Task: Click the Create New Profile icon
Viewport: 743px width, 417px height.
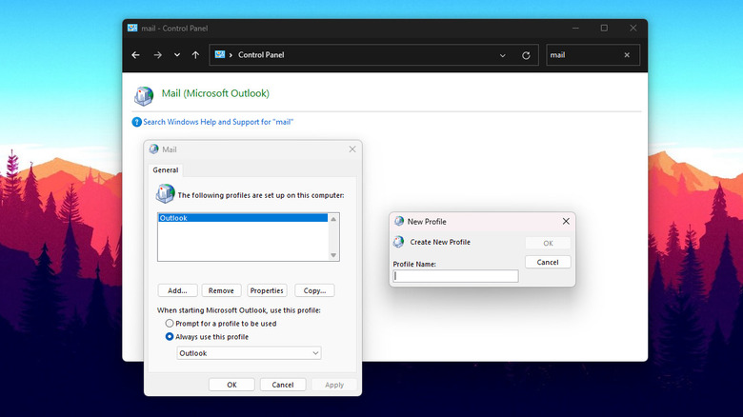Action: click(398, 242)
